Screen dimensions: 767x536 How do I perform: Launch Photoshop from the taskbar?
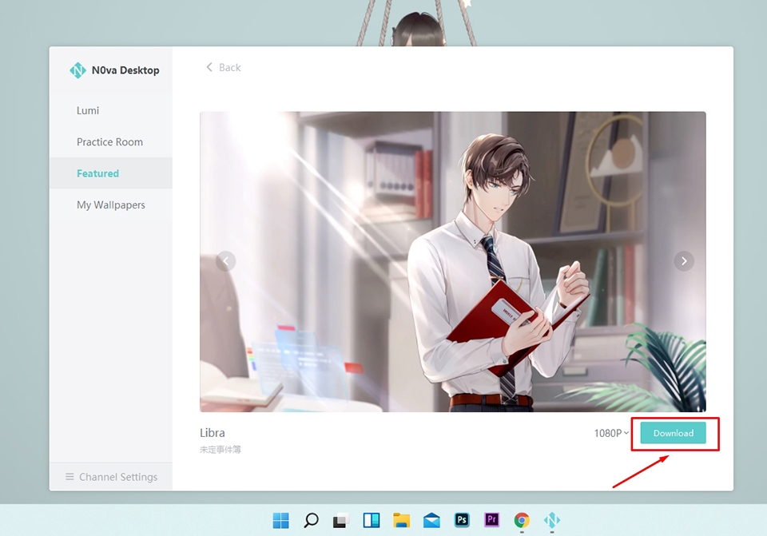(462, 520)
